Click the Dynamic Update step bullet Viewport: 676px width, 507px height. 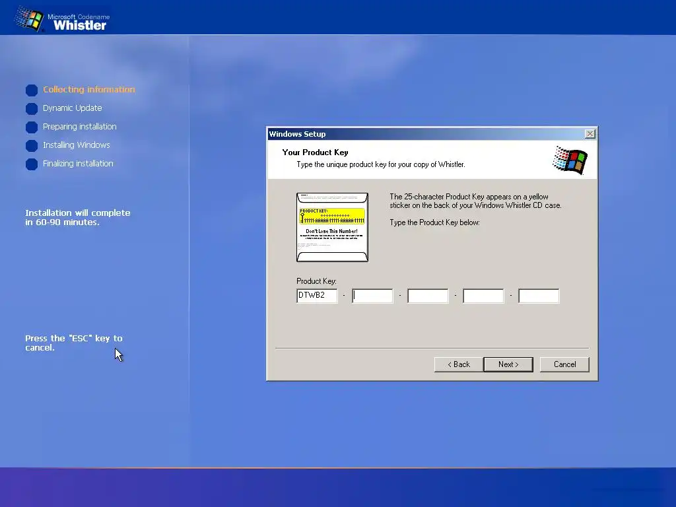click(x=32, y=109)
